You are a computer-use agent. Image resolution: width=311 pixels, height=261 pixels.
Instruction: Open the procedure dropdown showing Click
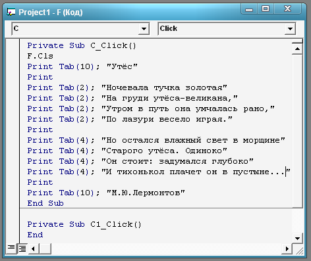point(290,29)
